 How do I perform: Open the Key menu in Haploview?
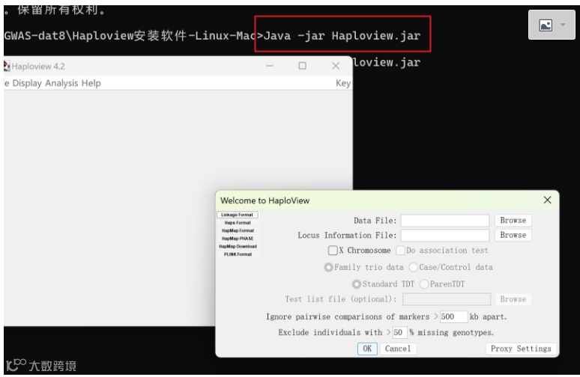point(343,83)
